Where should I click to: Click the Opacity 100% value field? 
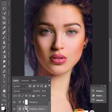click(x=44, y=91)
